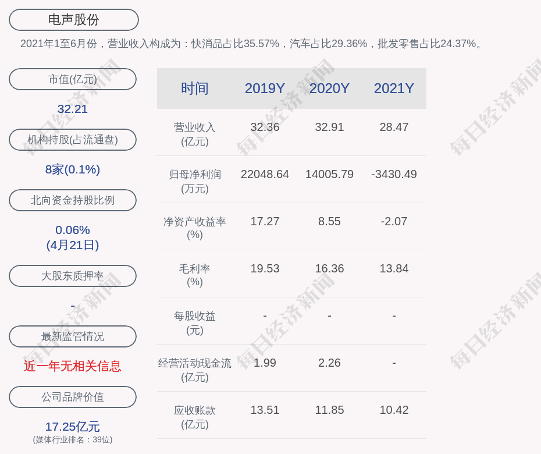Click 2019 revenue value 32.36
The height and width of the screenshot is (454, 541).
tap(265, 127)
